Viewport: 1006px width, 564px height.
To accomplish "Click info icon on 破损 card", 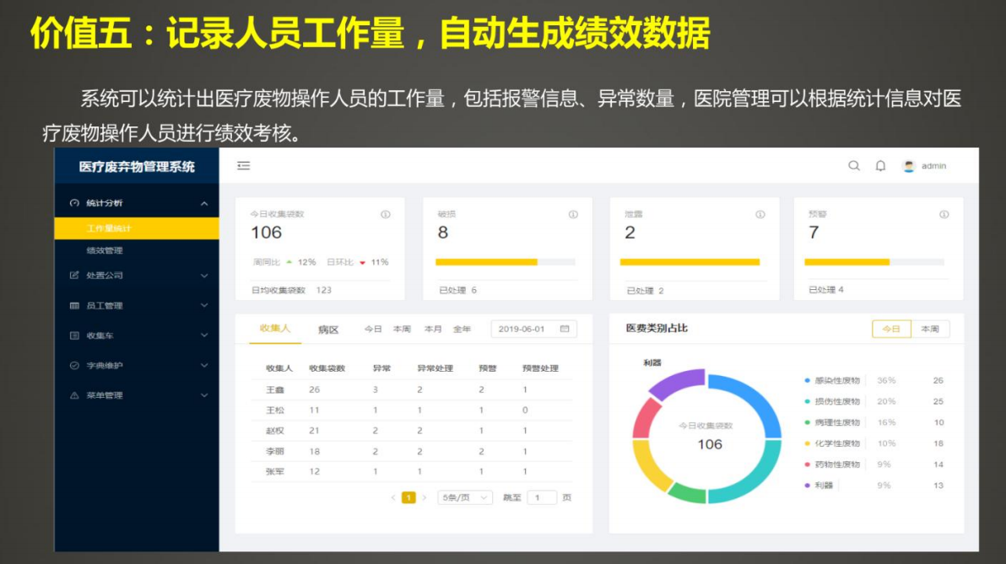I will point(573,215).
